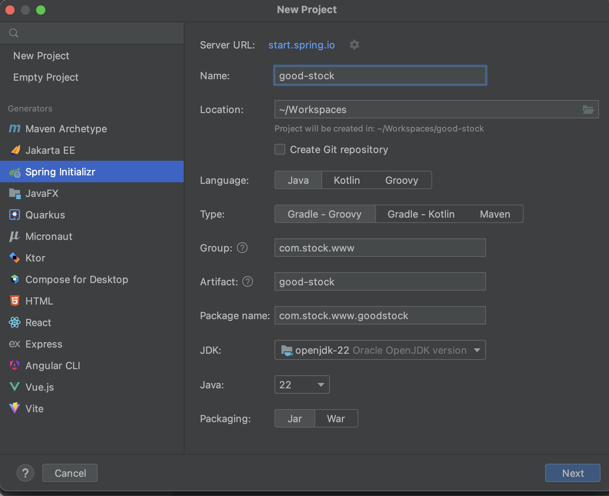This screenshot has height=496, width=609.
Task: Open the JDK dropdown
Action: [x=380, y=350]
